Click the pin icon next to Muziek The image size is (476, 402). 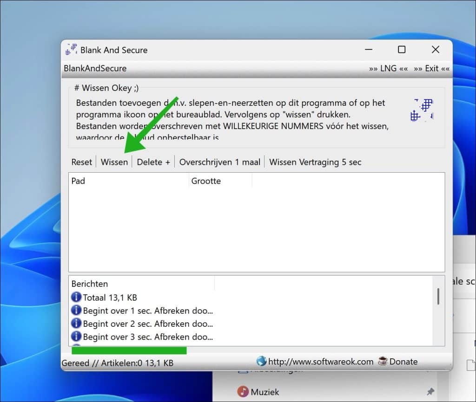[430, 391]
